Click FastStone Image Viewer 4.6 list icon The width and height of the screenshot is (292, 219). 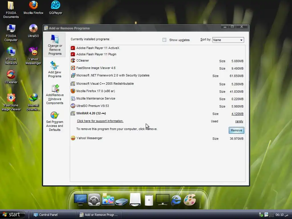coord(73,68)
